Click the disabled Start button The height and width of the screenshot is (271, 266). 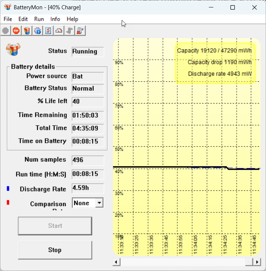pyautogui.click(x=55, y=226)
